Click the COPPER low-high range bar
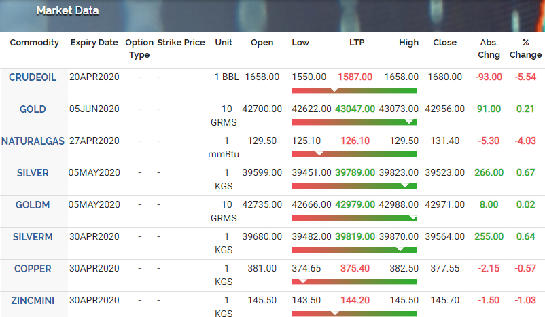The width and height of the screenshot is (545, 317). click(354, 281)
